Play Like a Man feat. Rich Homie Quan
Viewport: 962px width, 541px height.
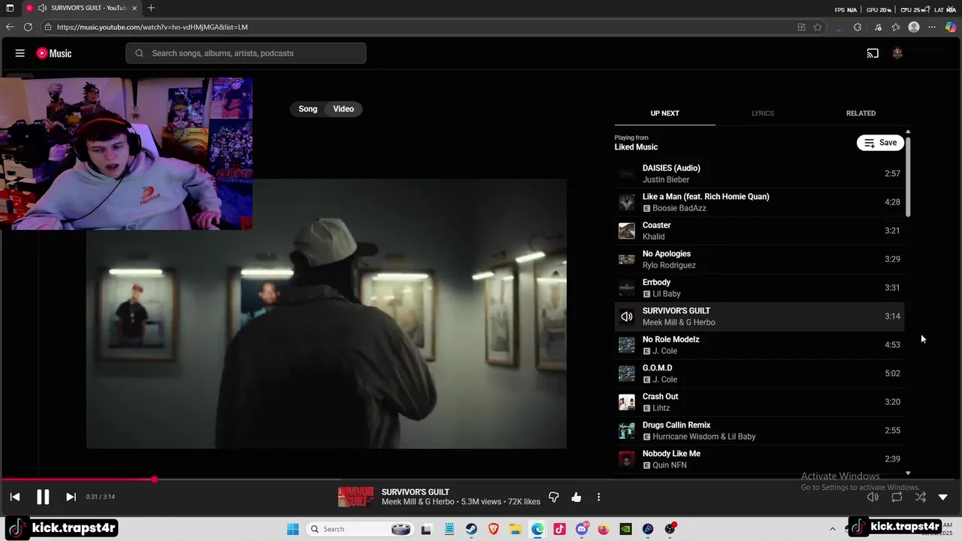point(759,202)
